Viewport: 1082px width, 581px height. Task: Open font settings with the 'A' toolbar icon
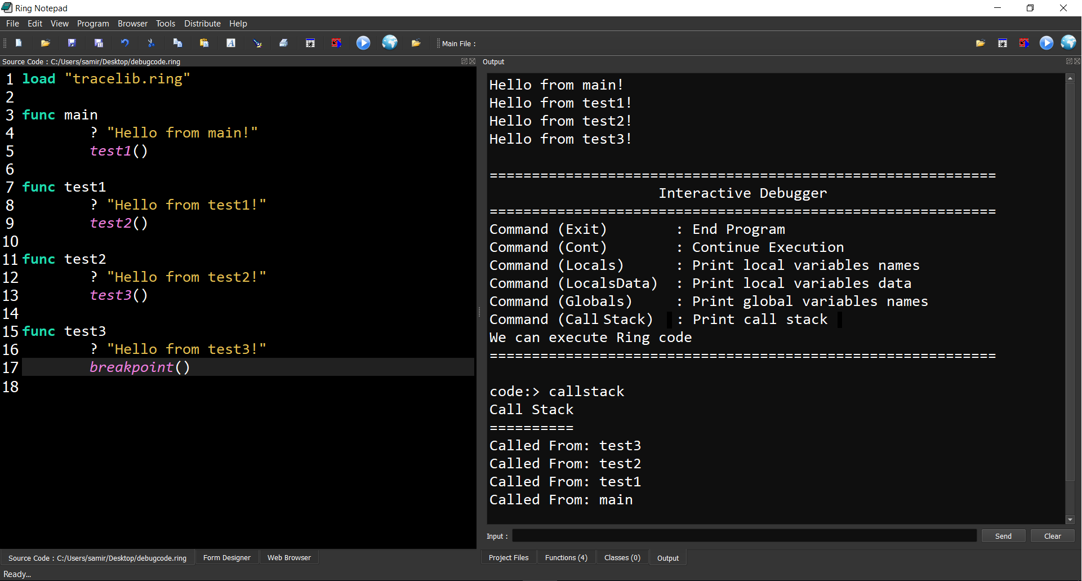(x=231, y=43)
